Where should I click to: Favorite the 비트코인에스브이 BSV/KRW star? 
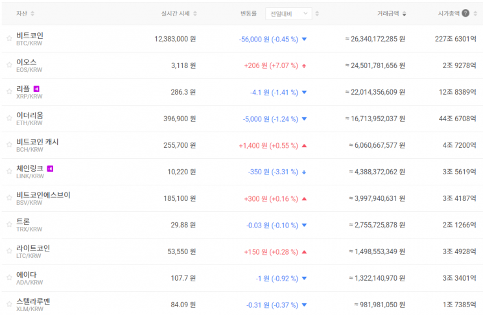pos(9,198)
